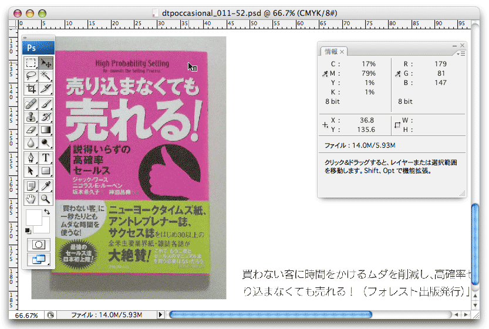Close the Info panel window

click(x=462, y=46)
